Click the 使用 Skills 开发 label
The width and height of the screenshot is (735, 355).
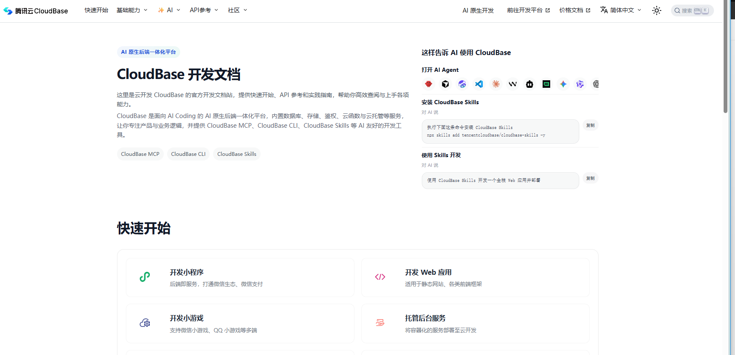click(441, 155)
